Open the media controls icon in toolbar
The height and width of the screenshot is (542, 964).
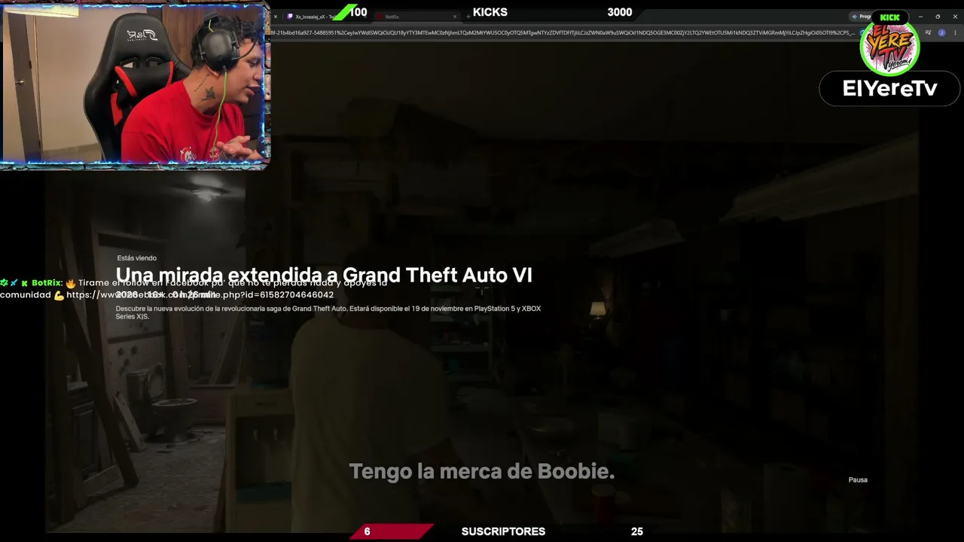tap(928, 32)
